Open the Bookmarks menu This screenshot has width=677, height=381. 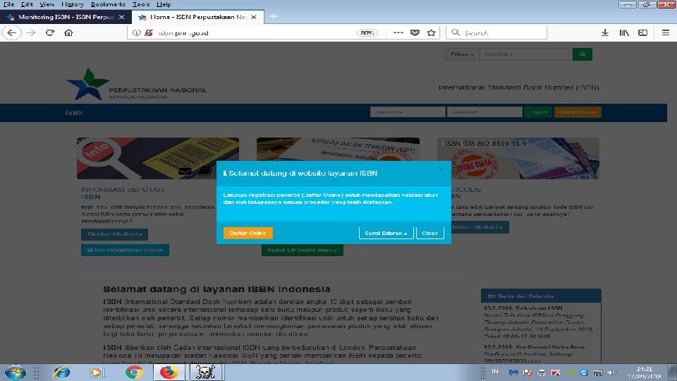coord(108,4)
